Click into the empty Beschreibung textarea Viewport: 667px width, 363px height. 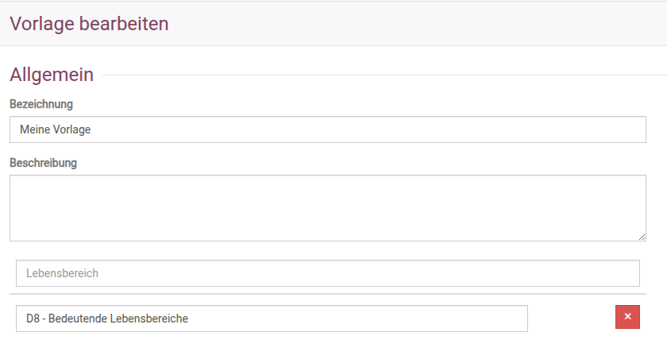pyautogui.click(x=327, y=207)
